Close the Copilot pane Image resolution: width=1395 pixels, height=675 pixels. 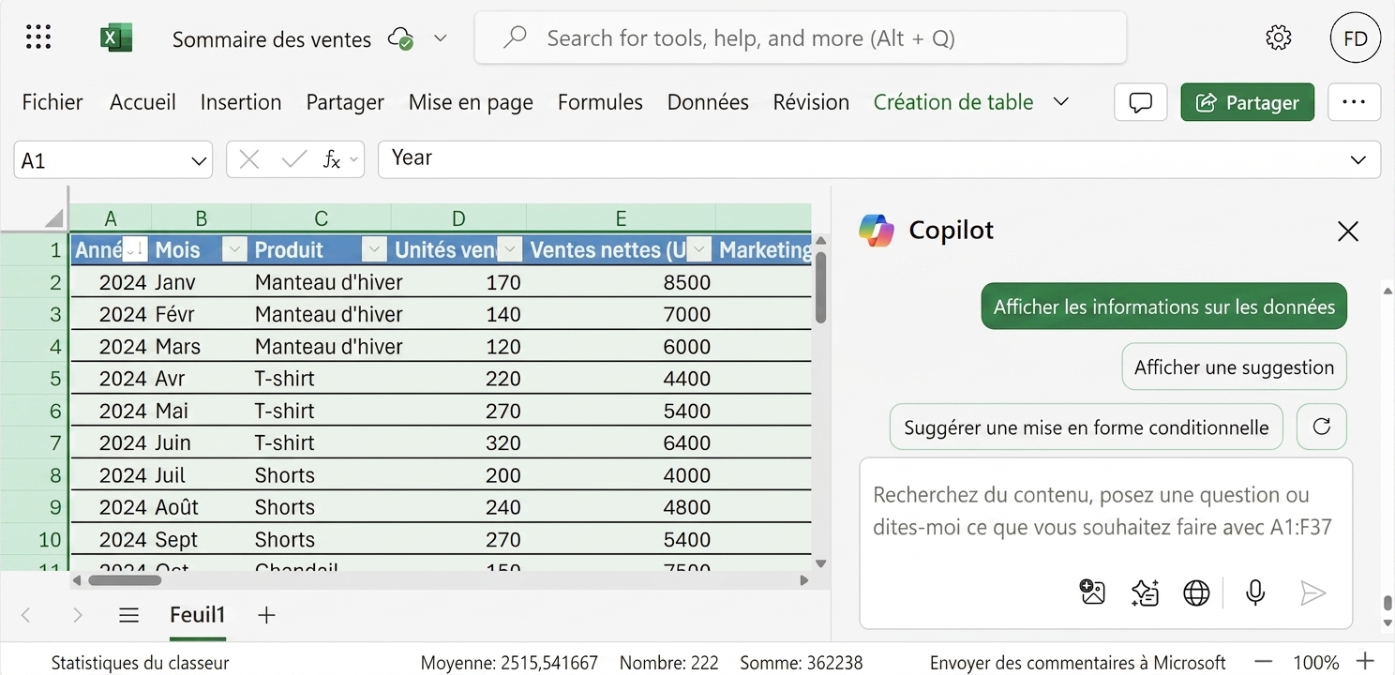point(1347,231)
